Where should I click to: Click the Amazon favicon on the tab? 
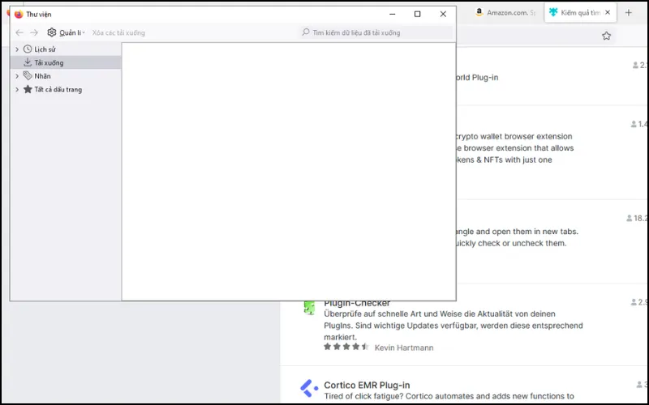pos(479,12)
